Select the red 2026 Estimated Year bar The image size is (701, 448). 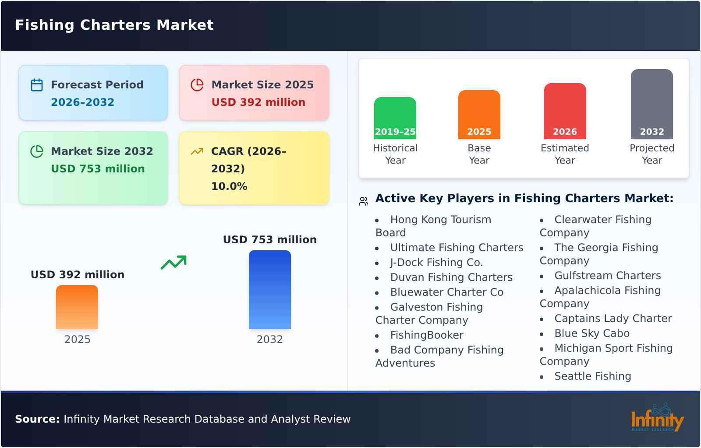point(565,111)
